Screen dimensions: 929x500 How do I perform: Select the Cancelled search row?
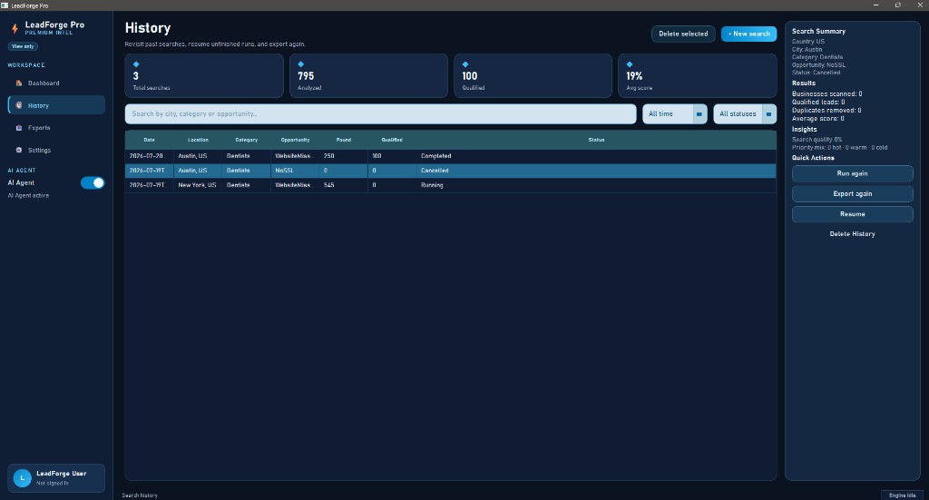[450, 171]
